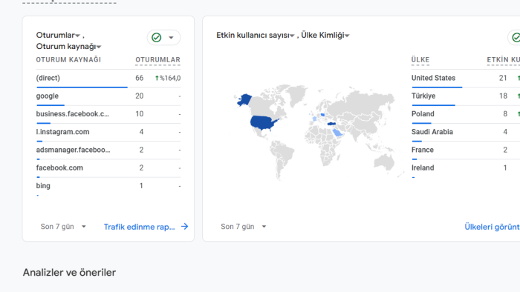Open dropdown arrow beside the sessions card checkmark
This screenshot has height=292, width=520.
coord(171,37)
